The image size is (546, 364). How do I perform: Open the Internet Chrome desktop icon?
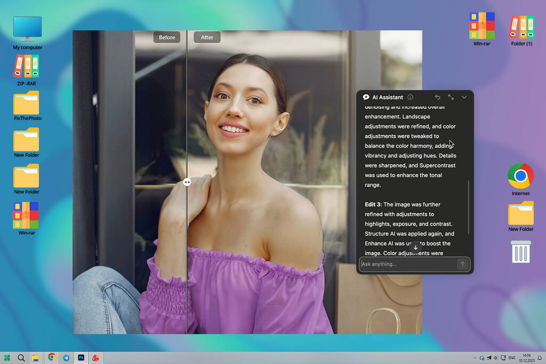(520, 180)
